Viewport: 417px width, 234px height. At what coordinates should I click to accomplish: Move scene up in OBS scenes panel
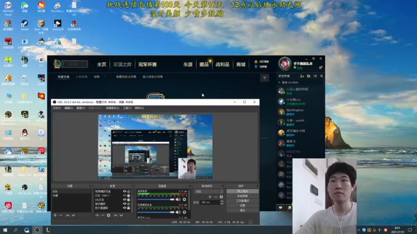click(x=68, y=215)
